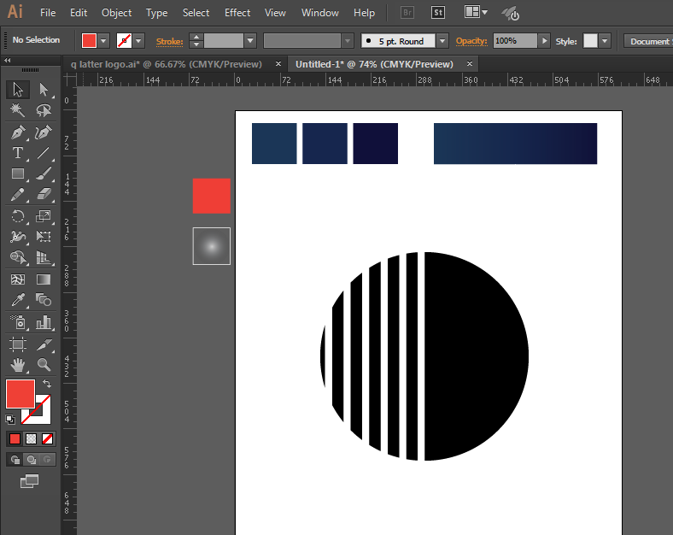Select the Rectangle tool

[17, 173]
